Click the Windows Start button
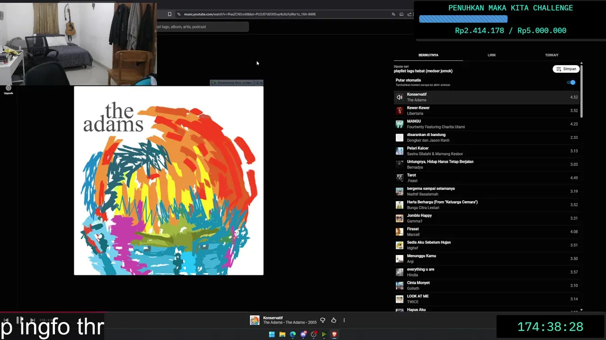The image size is (606, 340). tap(272, 334)
